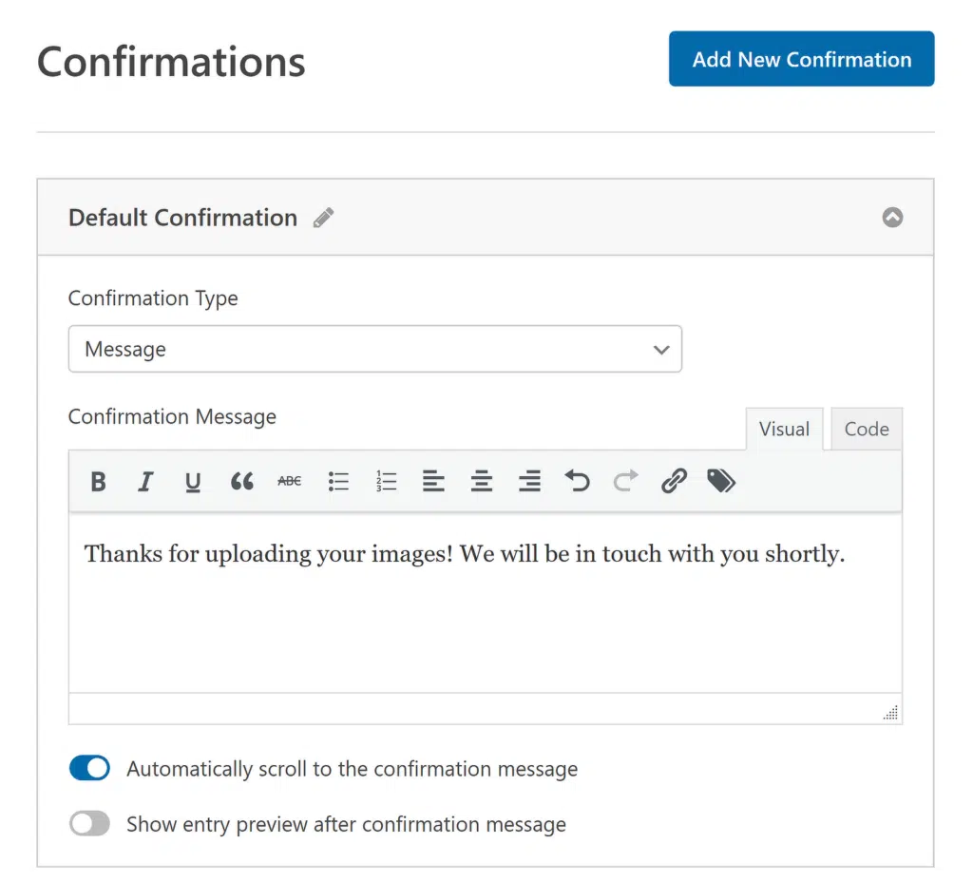Image resolution: width=973 pixels, height=882 pixels.
Task: Click the underline icon
Action: pos(193,482)
